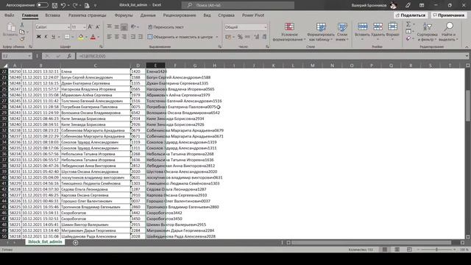Click the Format Painter brush icon
The image size is (471, 265).
pos(22,39)
